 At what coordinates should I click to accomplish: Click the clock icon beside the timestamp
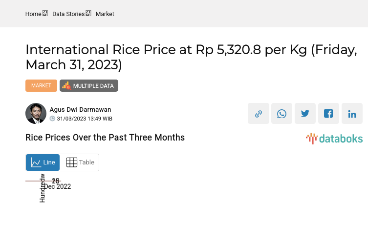[x=53, y=119]
